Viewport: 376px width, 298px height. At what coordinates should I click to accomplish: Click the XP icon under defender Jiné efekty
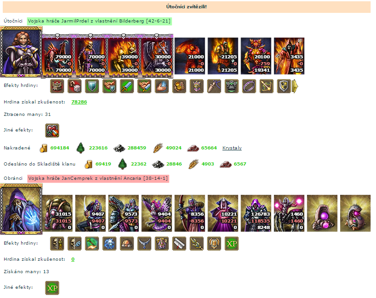(x=52, y=288)
